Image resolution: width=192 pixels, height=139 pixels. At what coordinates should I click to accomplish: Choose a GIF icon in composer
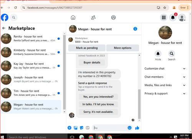click(88, 128)
